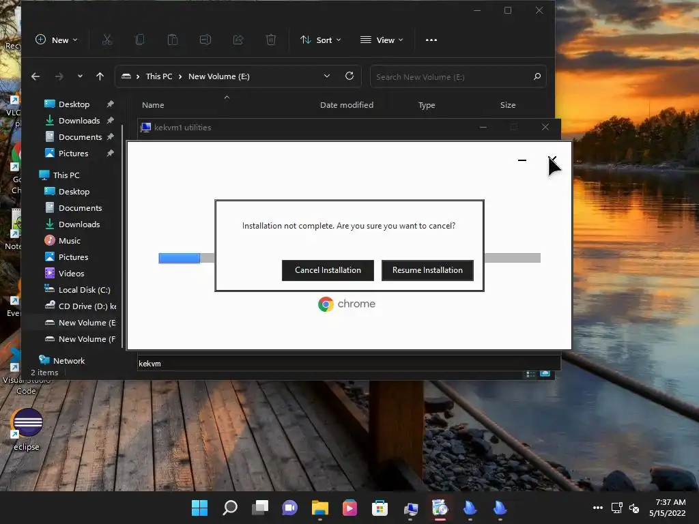Open the New item dropdown in Explorer
This screenshot has height=524, width=699.
click(56, 40)
